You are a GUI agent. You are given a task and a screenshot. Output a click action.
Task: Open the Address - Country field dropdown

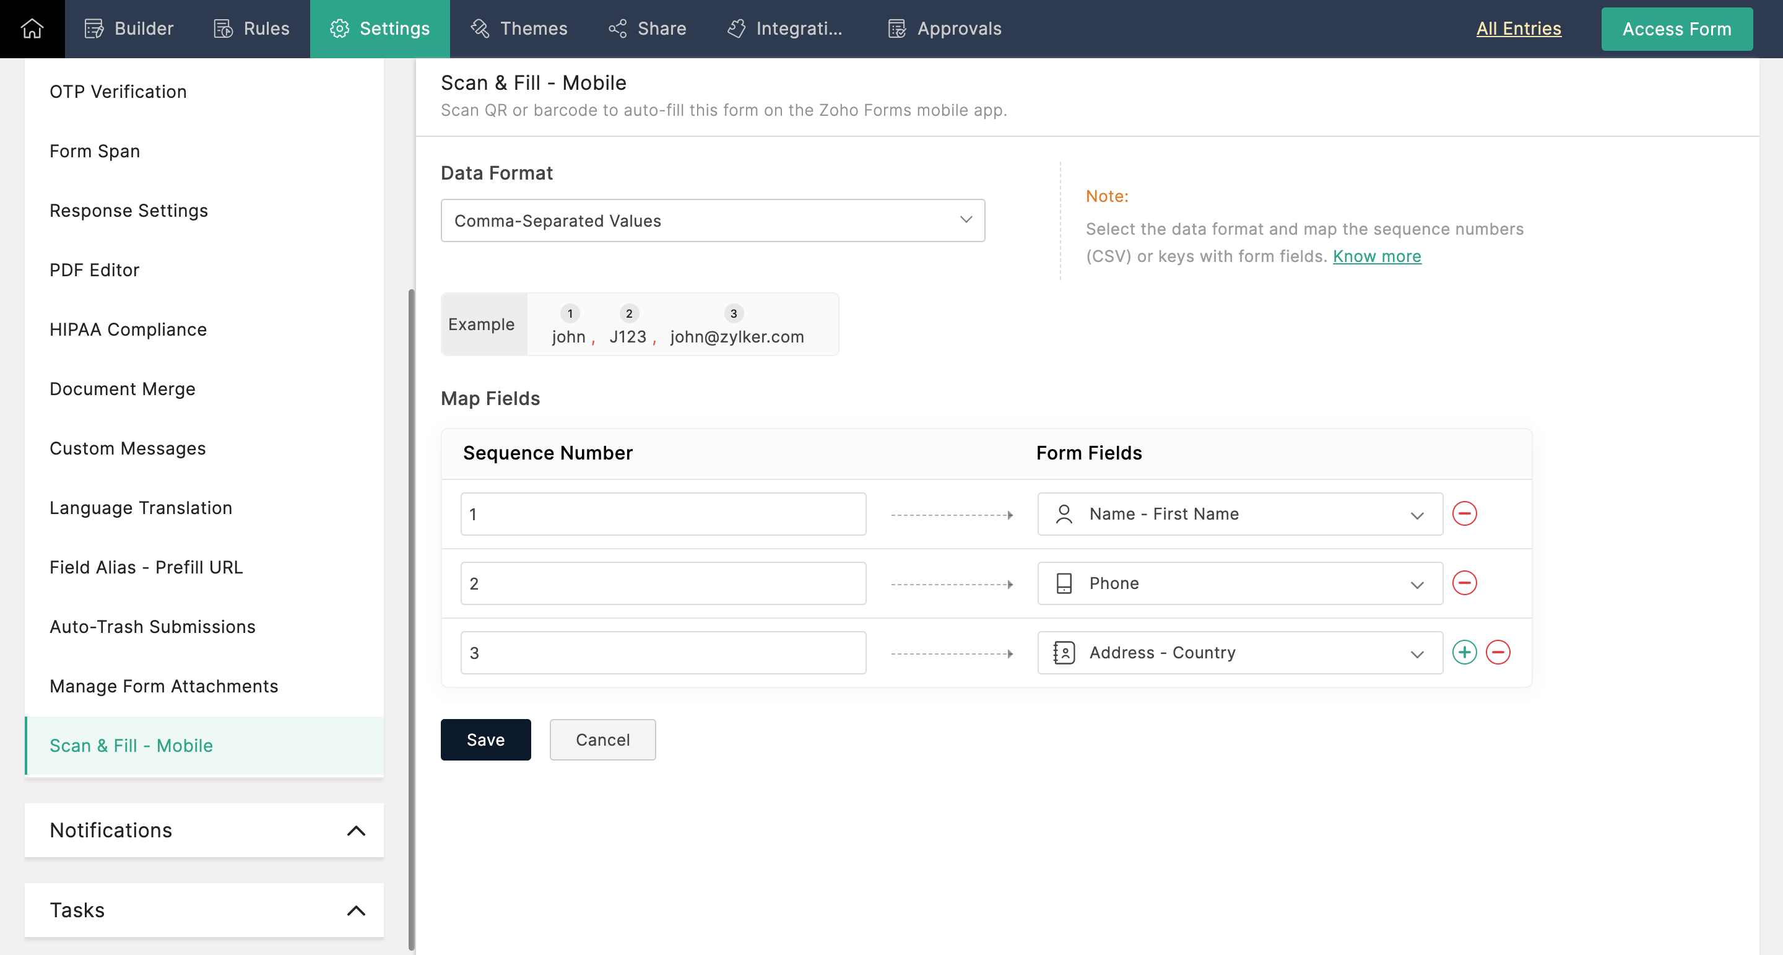tap(1239, 652)
